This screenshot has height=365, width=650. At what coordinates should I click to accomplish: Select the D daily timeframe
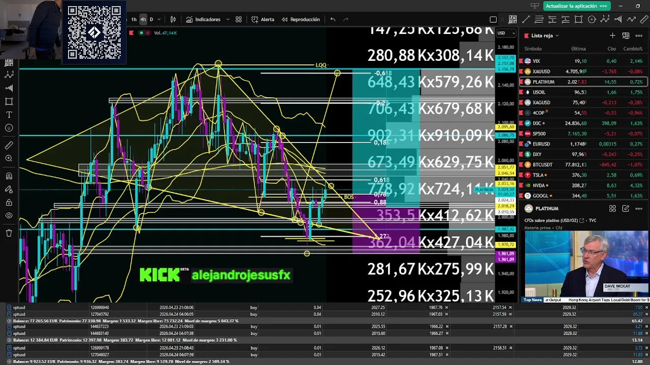[x=151, y=19]
